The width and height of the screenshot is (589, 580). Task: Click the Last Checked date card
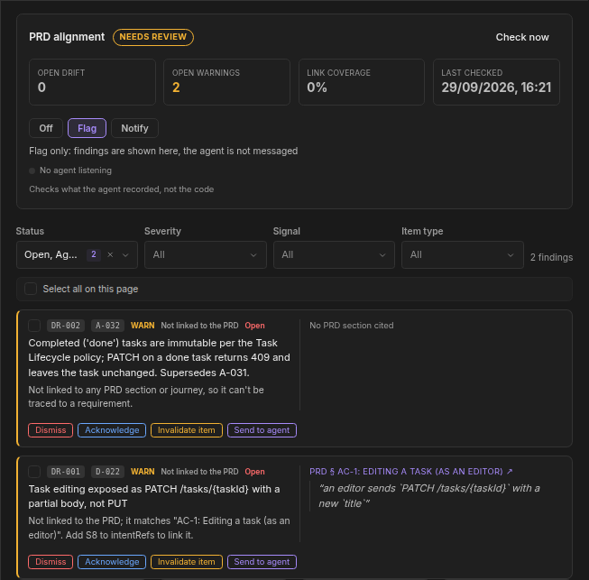pyautogui.click(x=496, y=82)
